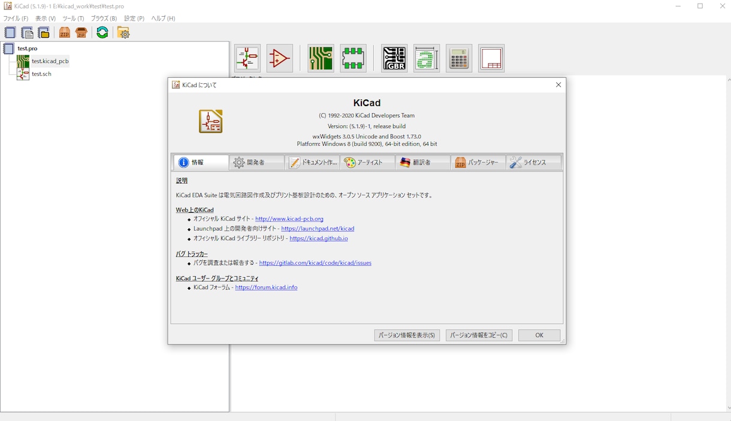This screenshot has width=731, height=421.
Task: Open the ファイル (F) menu
Action: [x=16, y=19]
